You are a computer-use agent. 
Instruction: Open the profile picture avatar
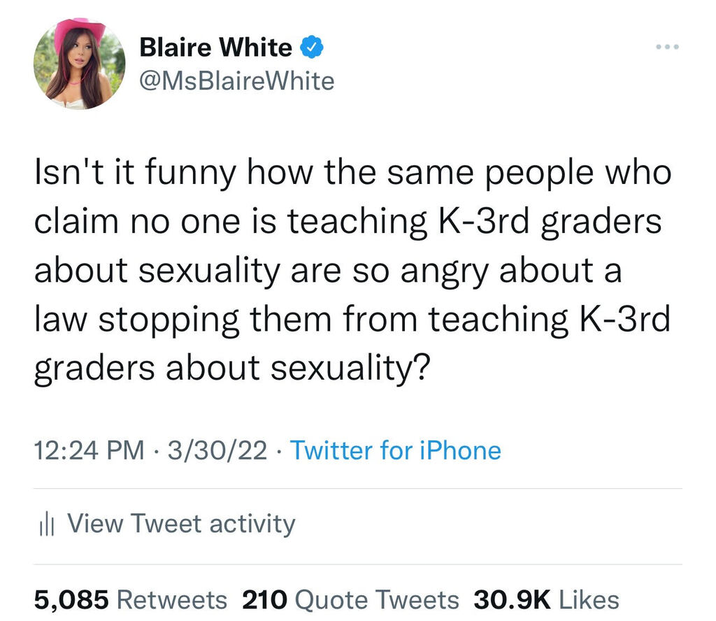click(79, 63)
